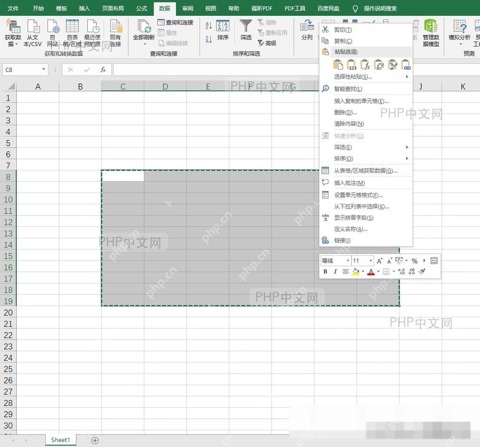Toggle italic in mini toolbar

[x=335, y=271]
